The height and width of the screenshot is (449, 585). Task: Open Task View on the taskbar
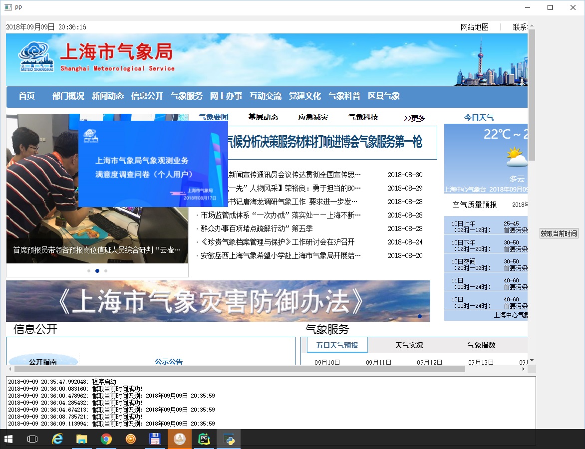(x=32, y=439)
